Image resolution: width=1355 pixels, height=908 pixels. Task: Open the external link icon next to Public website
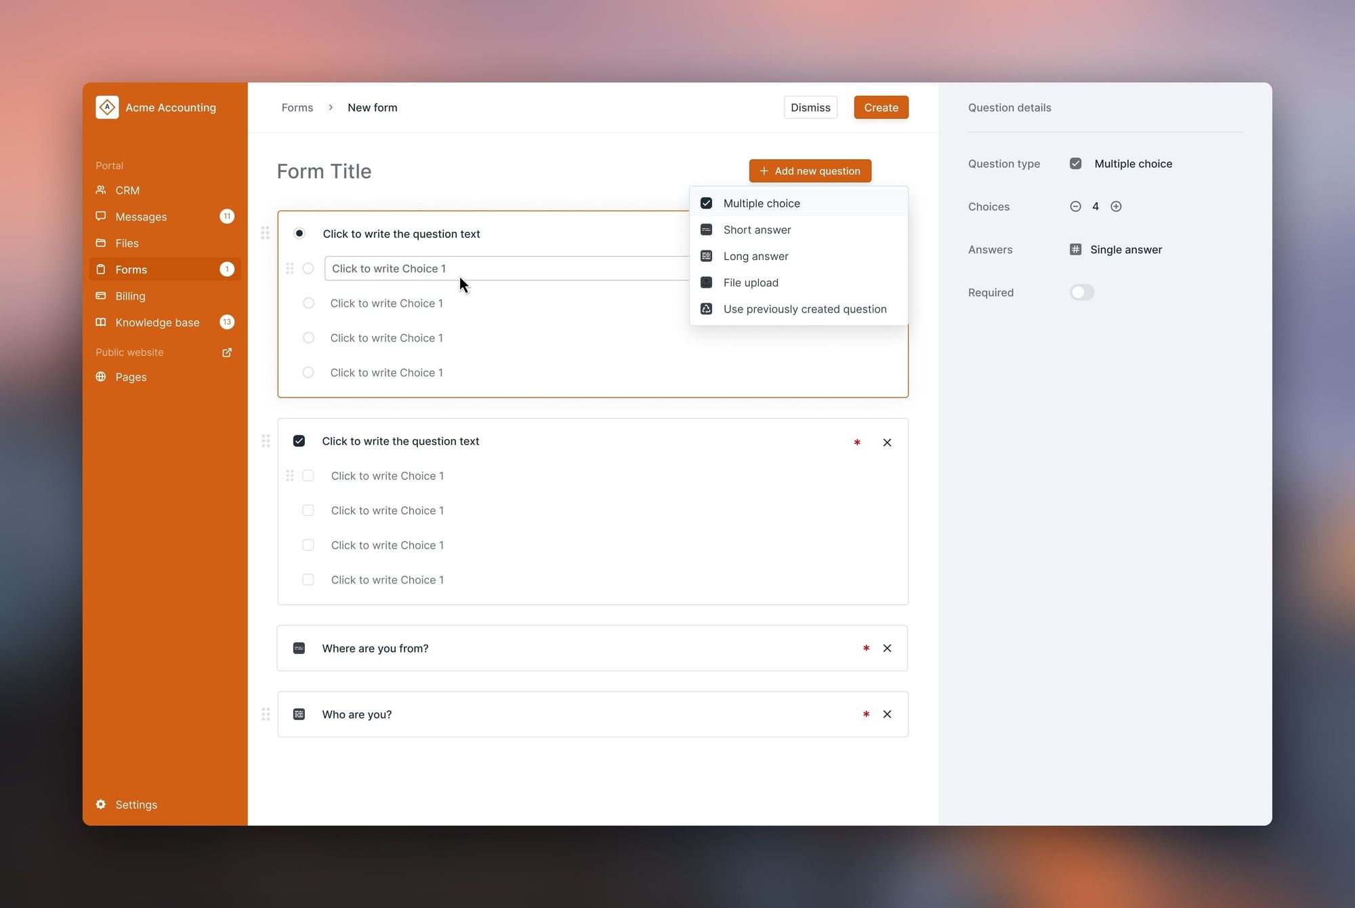(227, 352)
